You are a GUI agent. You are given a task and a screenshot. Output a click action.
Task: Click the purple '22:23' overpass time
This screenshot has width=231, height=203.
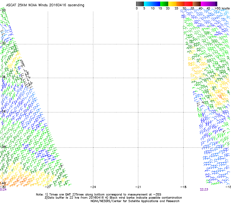pos(204,190)
